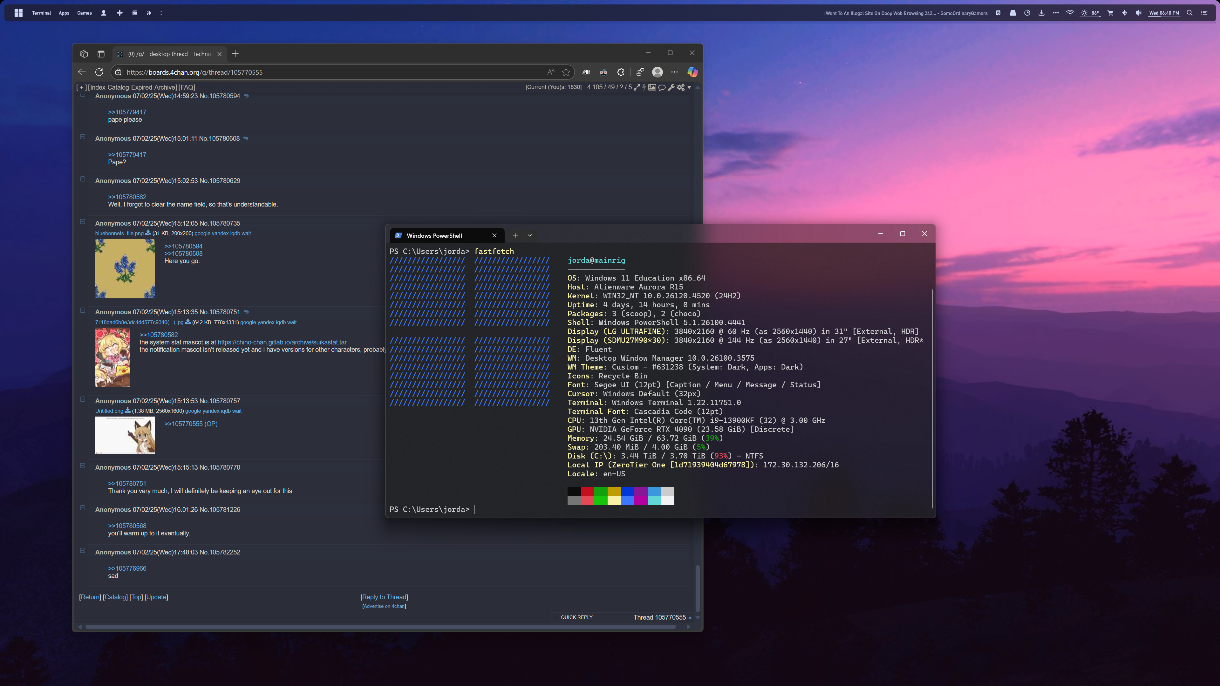Open bluebonnets_tile.png file link
1220x686 pixels.
(x=119, y=234)
